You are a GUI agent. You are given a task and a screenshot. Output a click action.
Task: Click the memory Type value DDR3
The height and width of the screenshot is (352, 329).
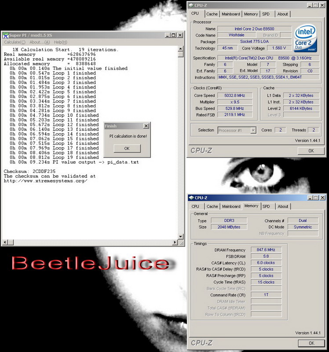coord(229,220)
